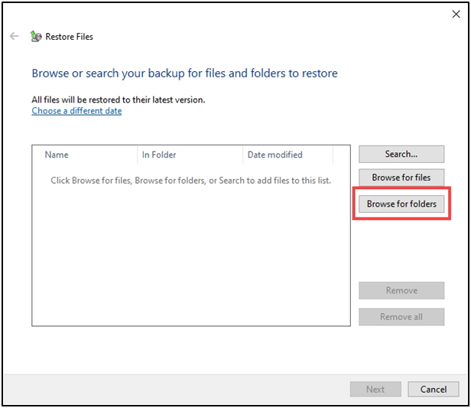Click the Next button
The height and width of the screenshot is (408, 471).
point(375,389)
